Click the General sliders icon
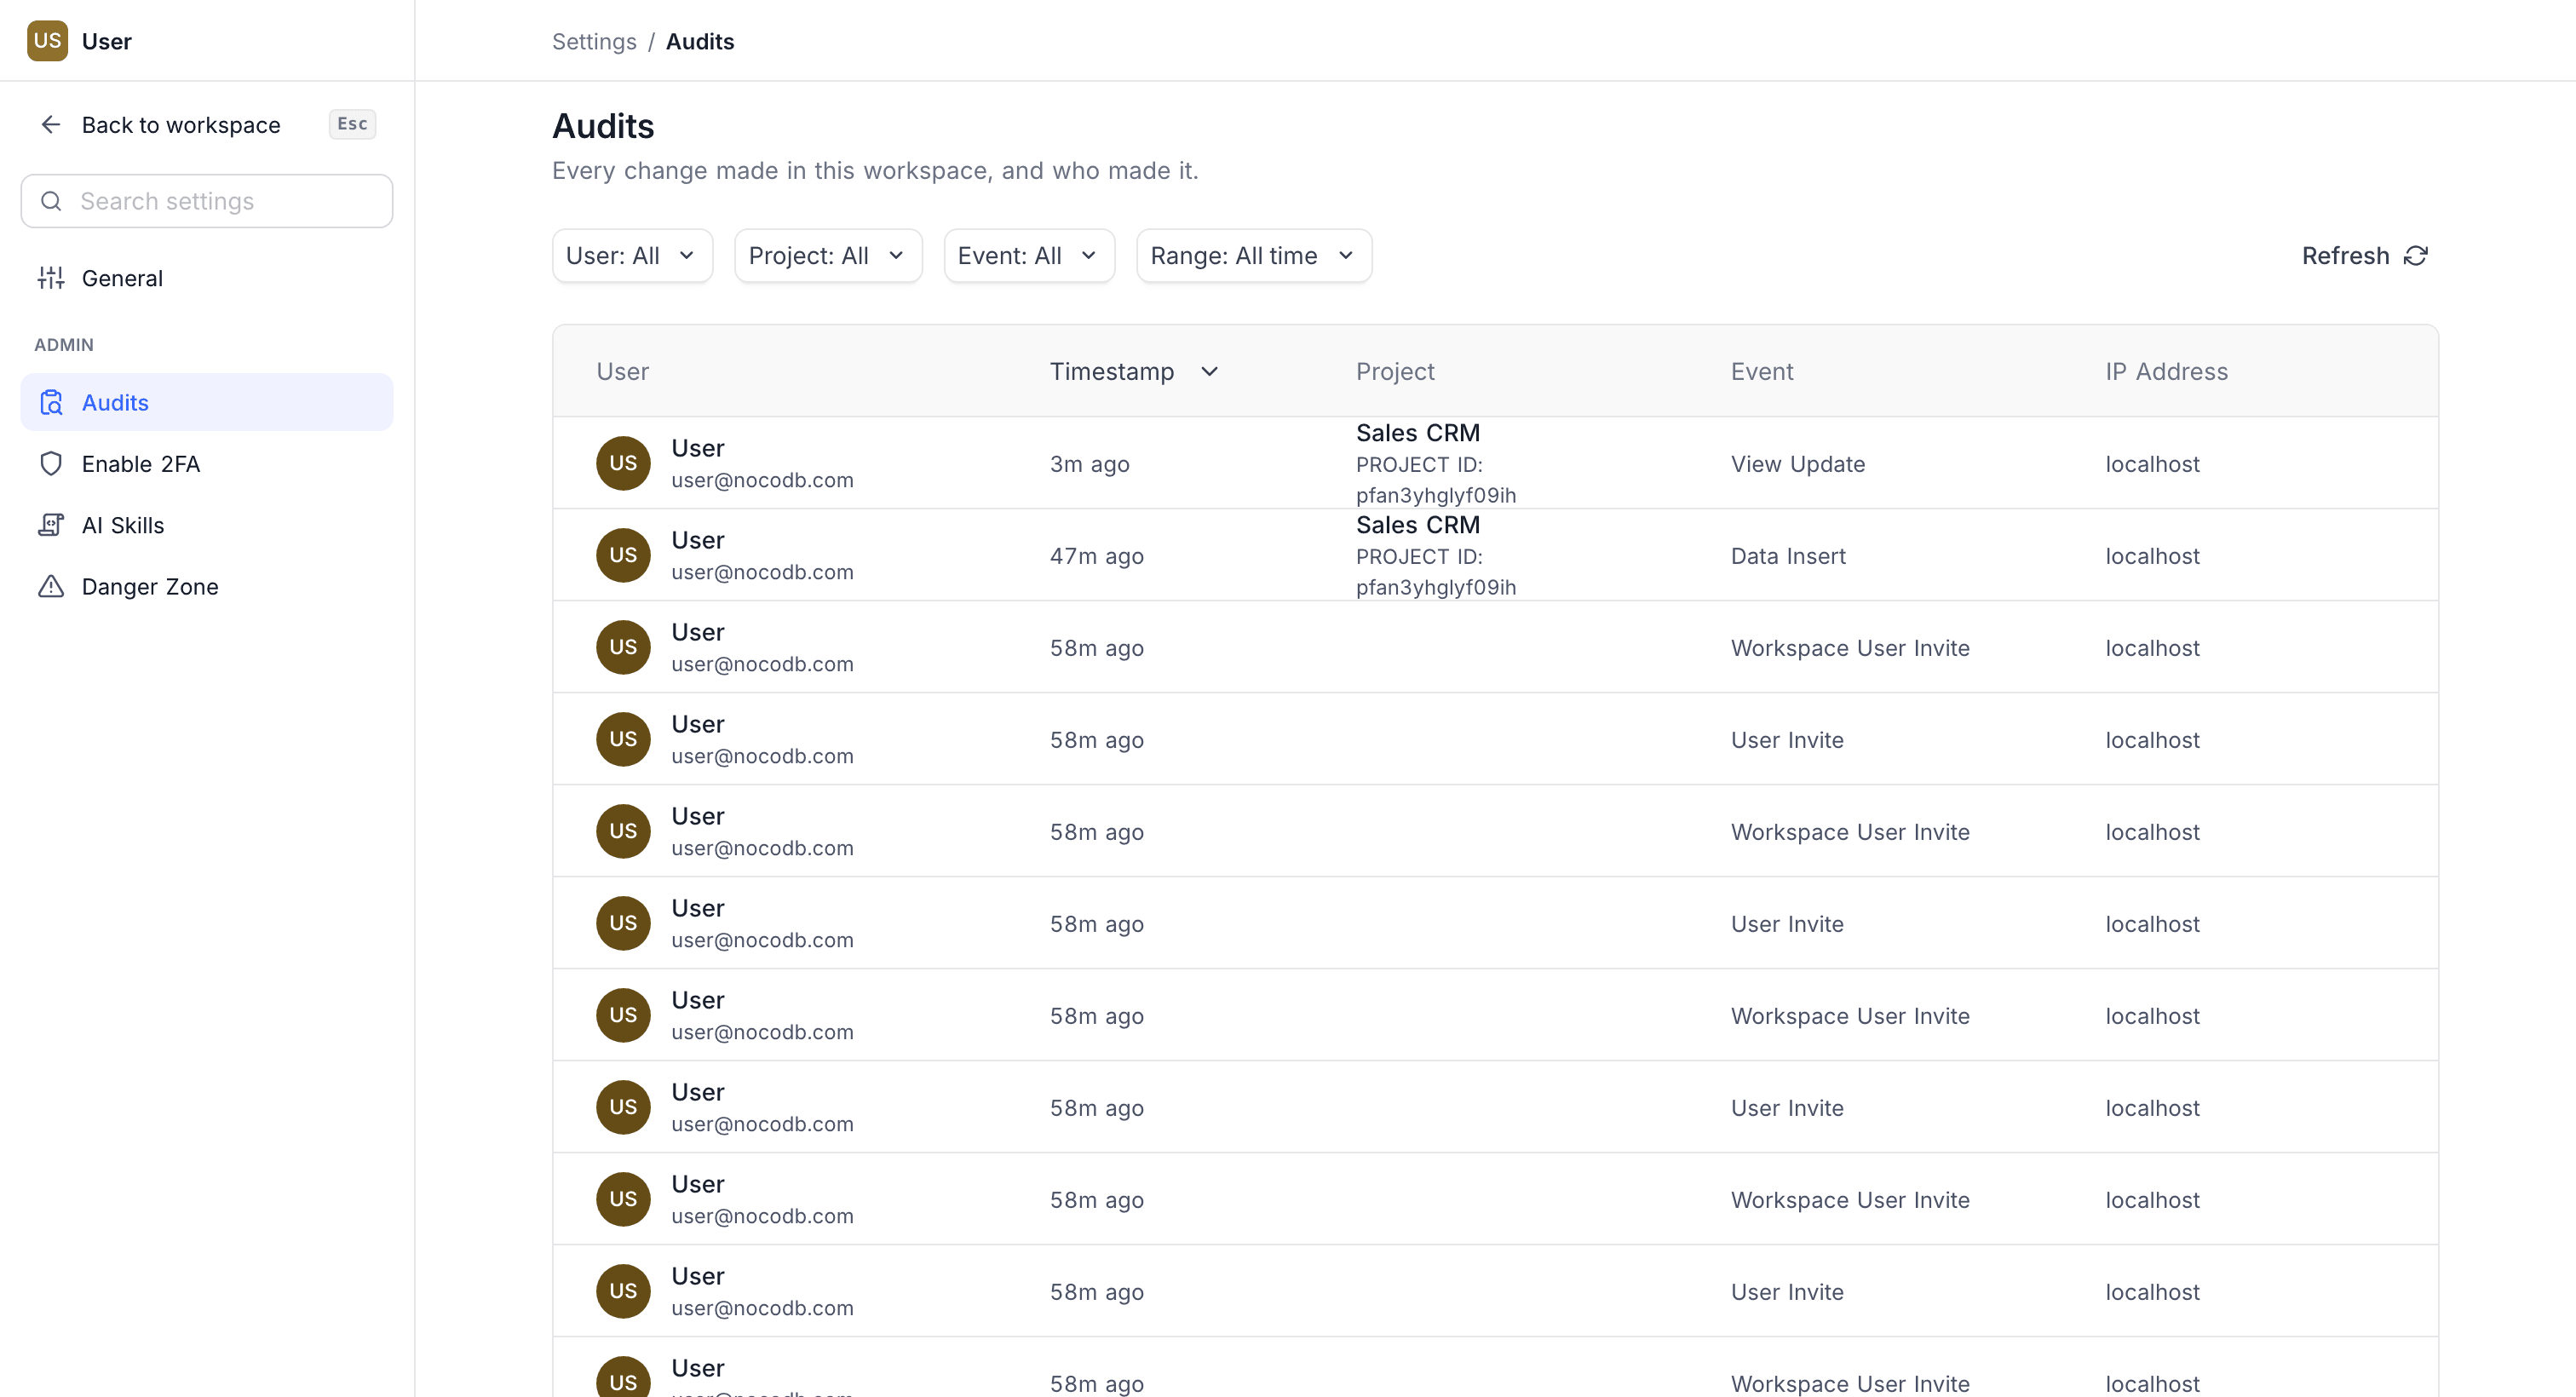The image size is (2576, 1397). click(x=51, y=278)
